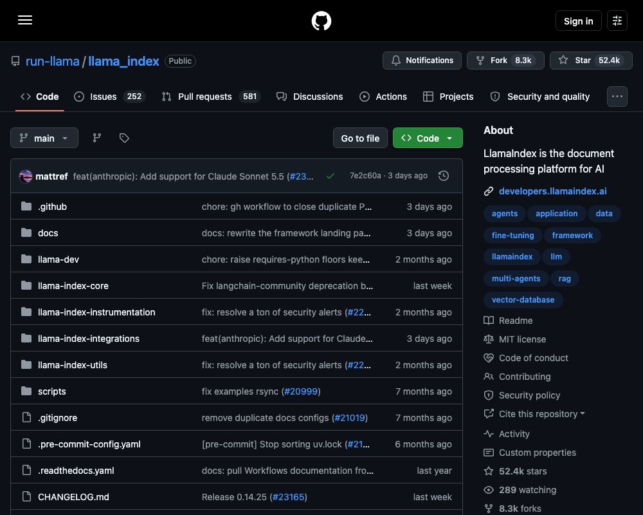Click the Code of conduct heart icon
This screenshot has height=515, width=643.
(x=489, y=358)
